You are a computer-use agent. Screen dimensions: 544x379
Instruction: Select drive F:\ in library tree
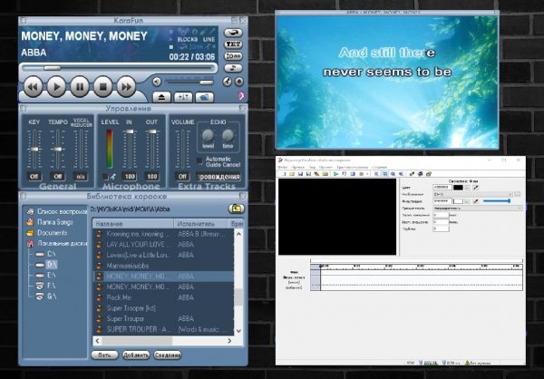point(46,286)
